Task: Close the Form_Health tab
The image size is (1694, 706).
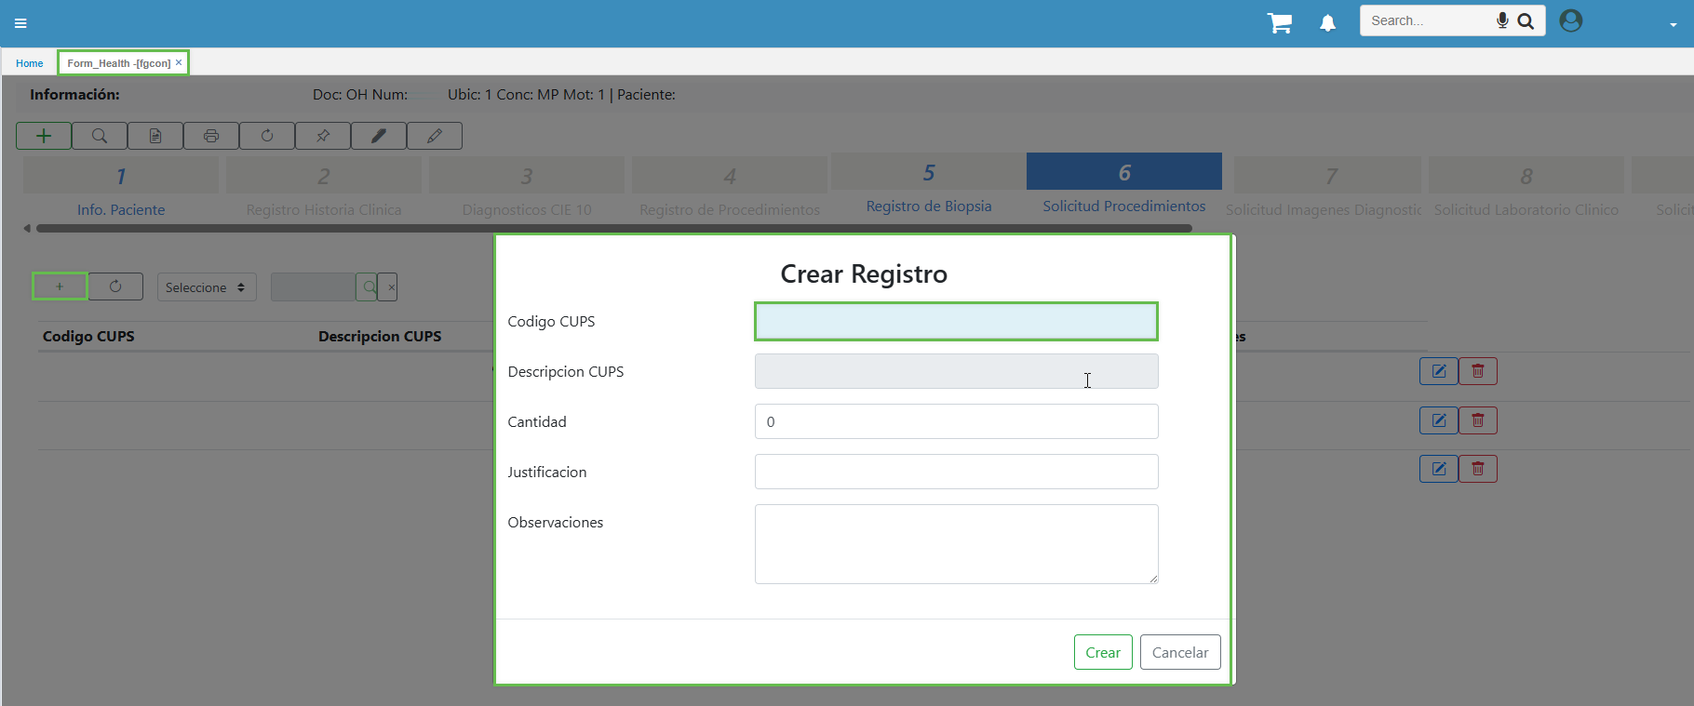Action: pos(179,62)
